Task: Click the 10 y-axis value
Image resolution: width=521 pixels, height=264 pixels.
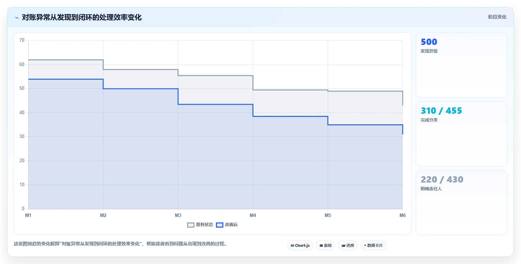Action: pos(22,185)
